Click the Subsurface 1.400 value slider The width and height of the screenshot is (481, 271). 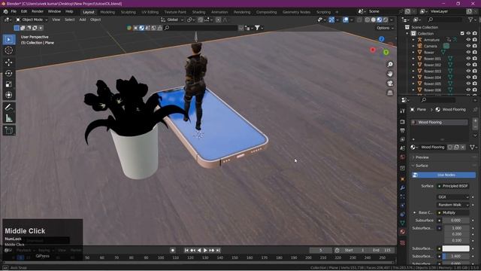tap(455, 256)
